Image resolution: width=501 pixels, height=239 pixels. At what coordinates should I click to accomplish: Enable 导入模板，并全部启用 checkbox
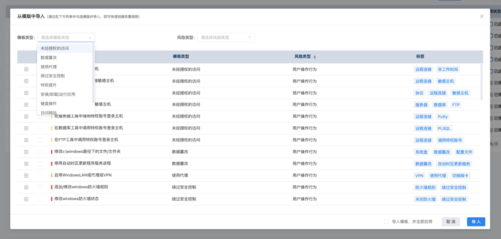(x=386, y=221)
